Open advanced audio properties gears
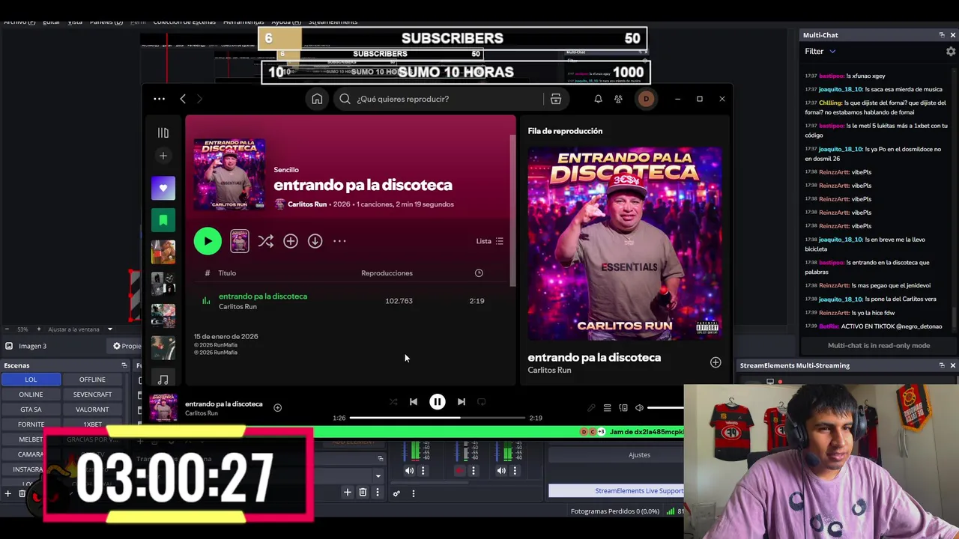The height and width of the screenshot is (539, 959). [396, 493]
